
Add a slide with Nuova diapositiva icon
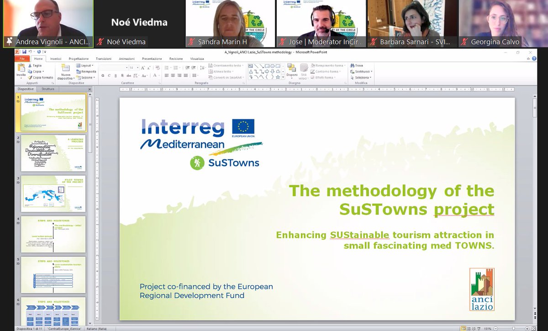pos(65,68)
